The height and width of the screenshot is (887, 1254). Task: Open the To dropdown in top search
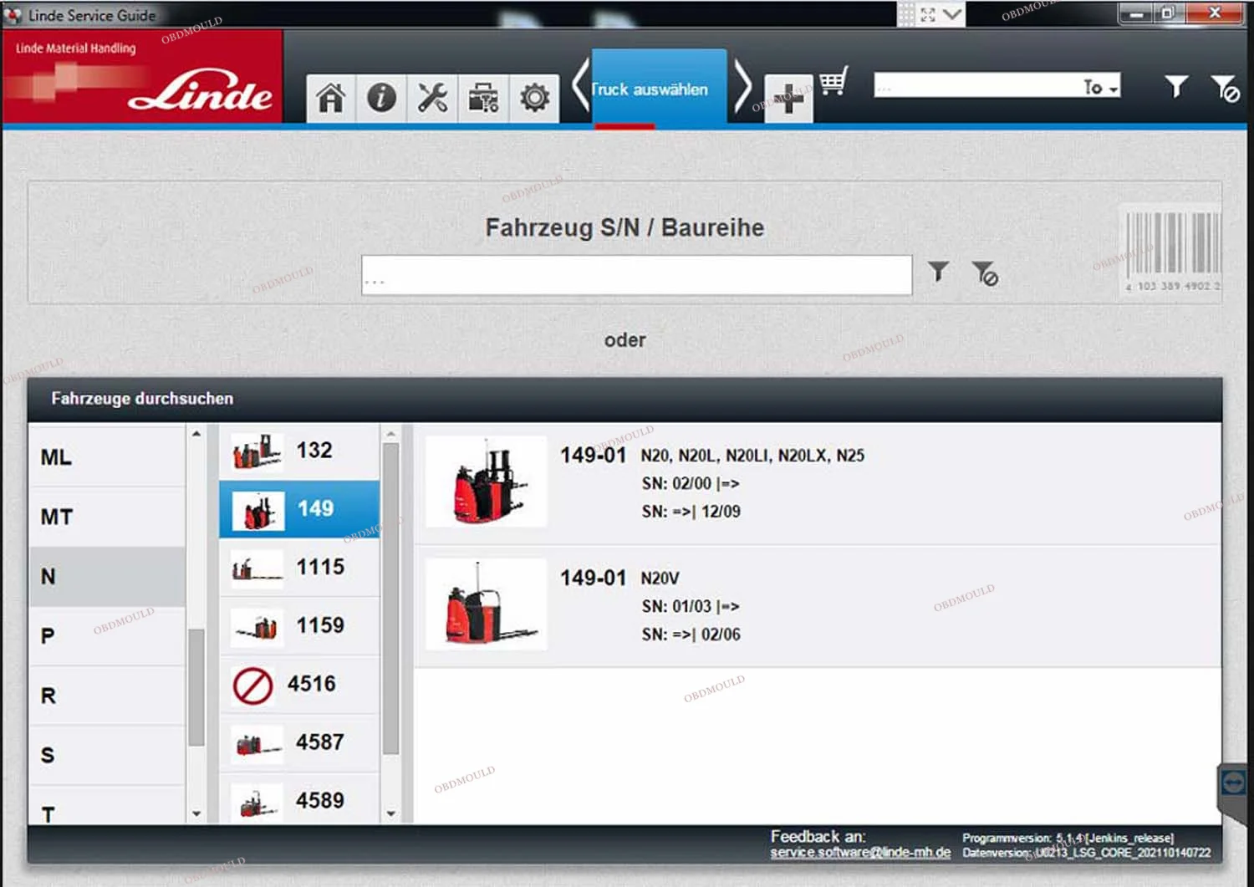pos(1100,86)
